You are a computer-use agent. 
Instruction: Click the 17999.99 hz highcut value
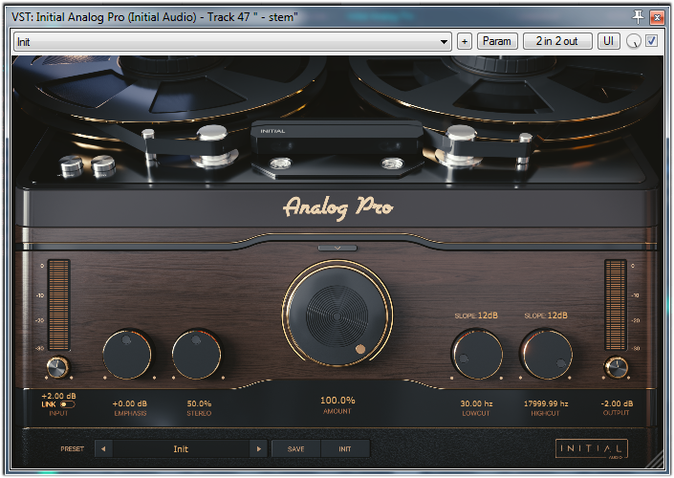pos(546,403)
